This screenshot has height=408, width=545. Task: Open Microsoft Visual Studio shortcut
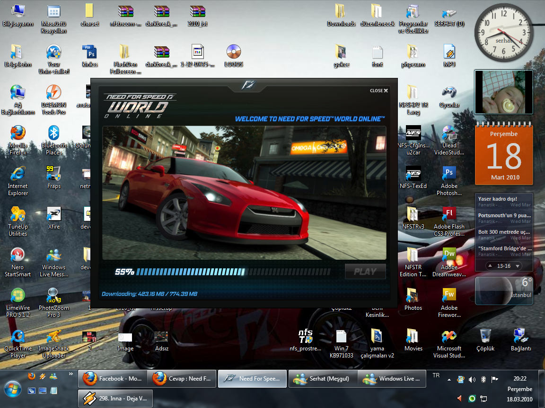pyautogui.click(x=448, y=343)
